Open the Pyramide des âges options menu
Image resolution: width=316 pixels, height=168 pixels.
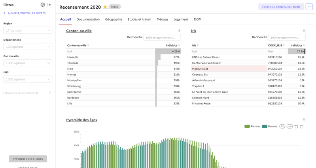[304, 119]
